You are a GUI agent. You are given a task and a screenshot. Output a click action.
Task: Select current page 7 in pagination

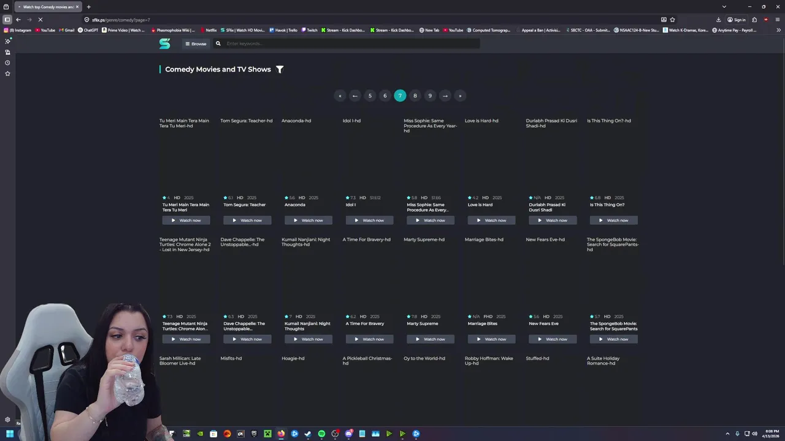coord(400,96)
